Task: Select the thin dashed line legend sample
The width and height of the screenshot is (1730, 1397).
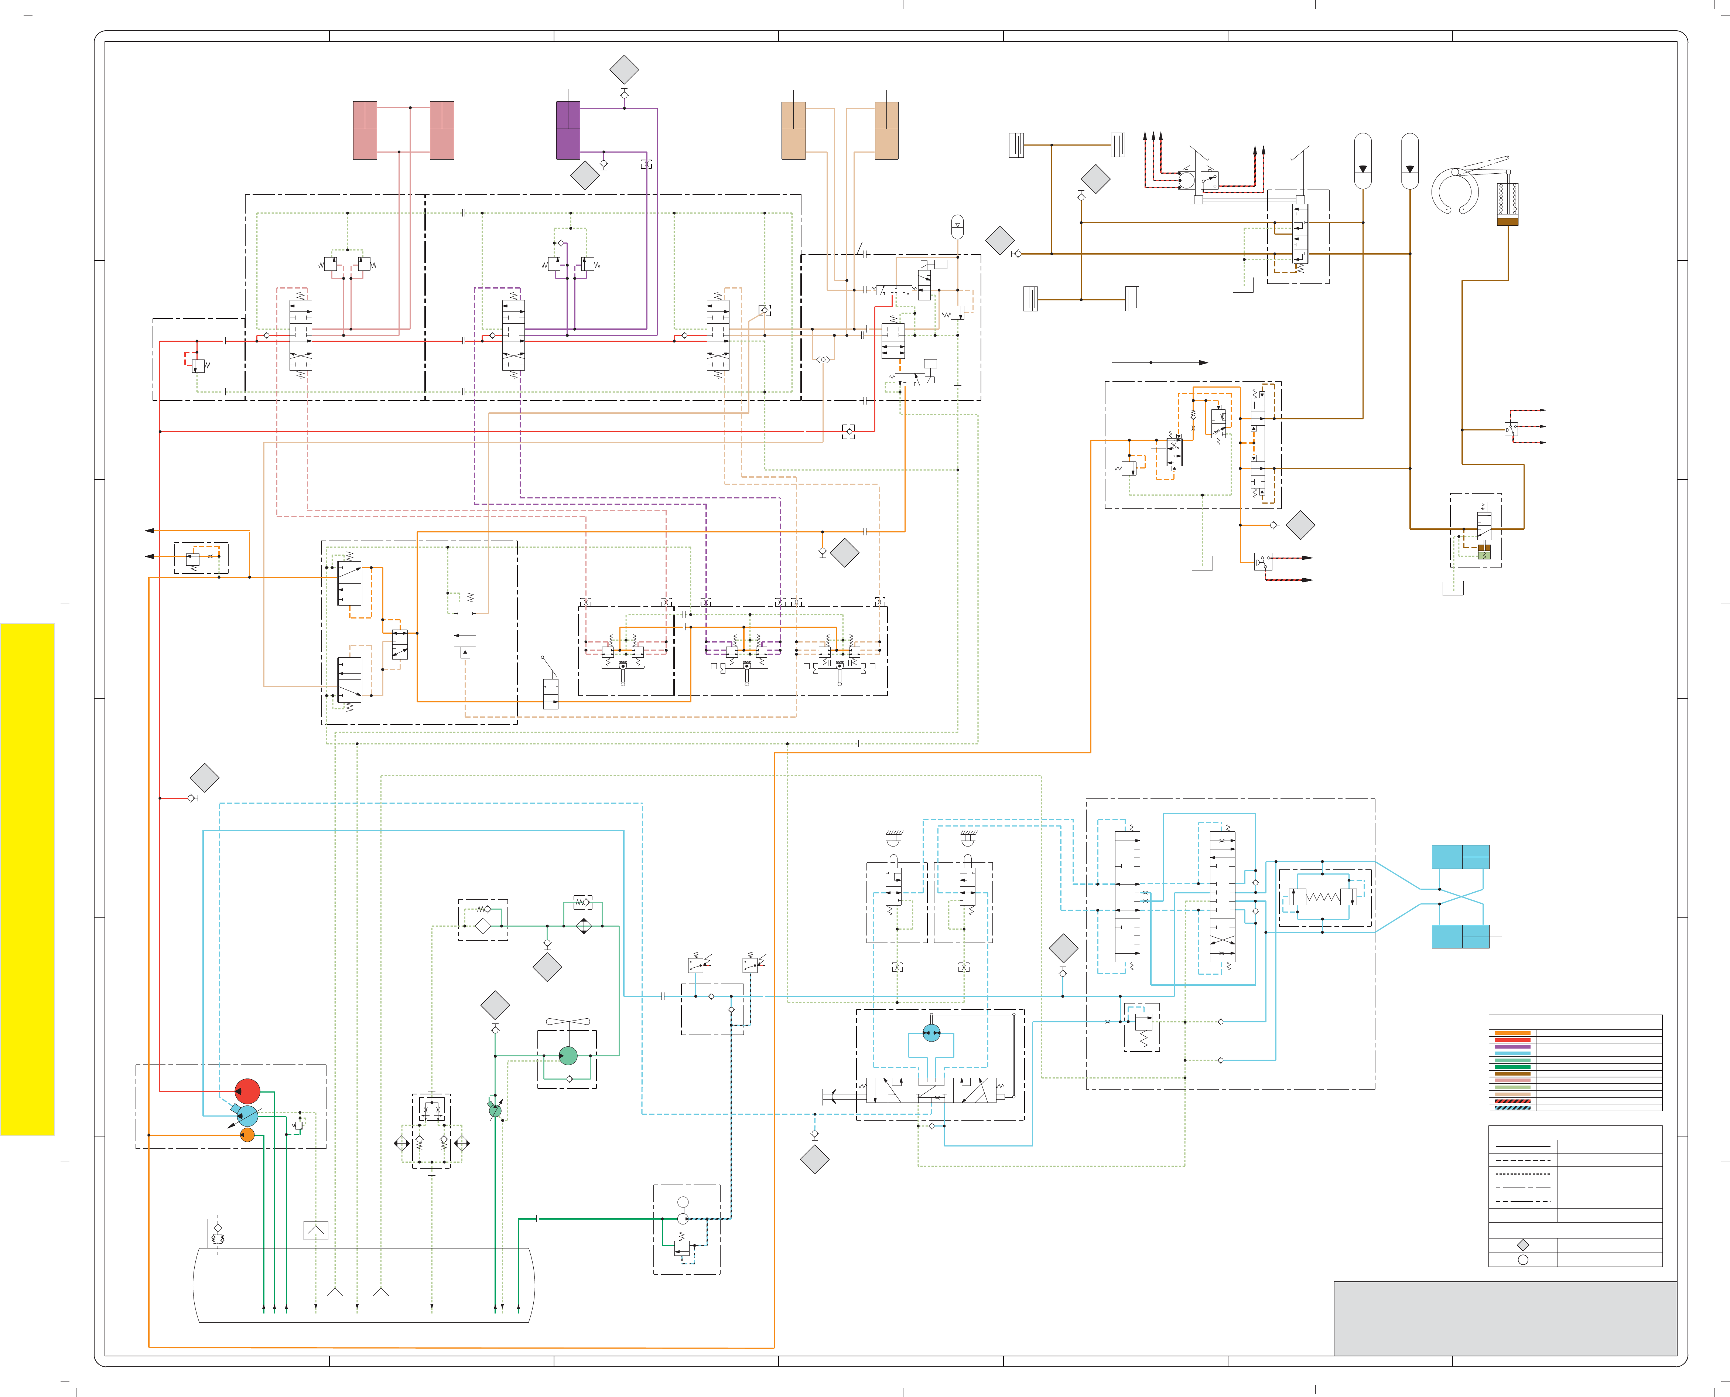Action: click(x=1523, y=1215)
